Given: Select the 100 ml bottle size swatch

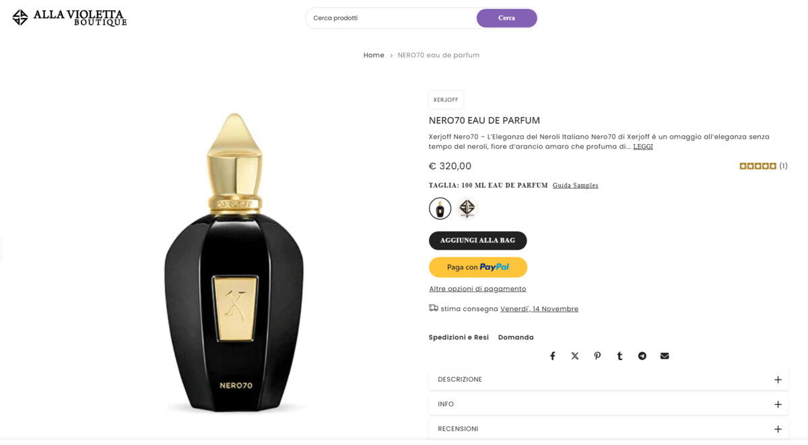Looking at the screenshot, I should [440, 209].
